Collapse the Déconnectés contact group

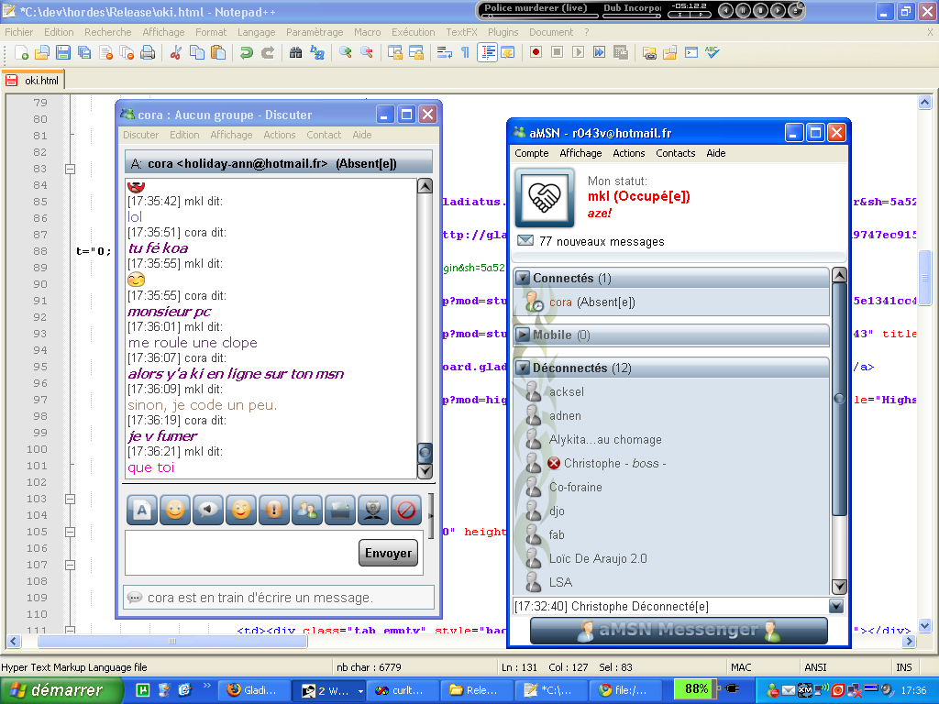pos(523,368)
